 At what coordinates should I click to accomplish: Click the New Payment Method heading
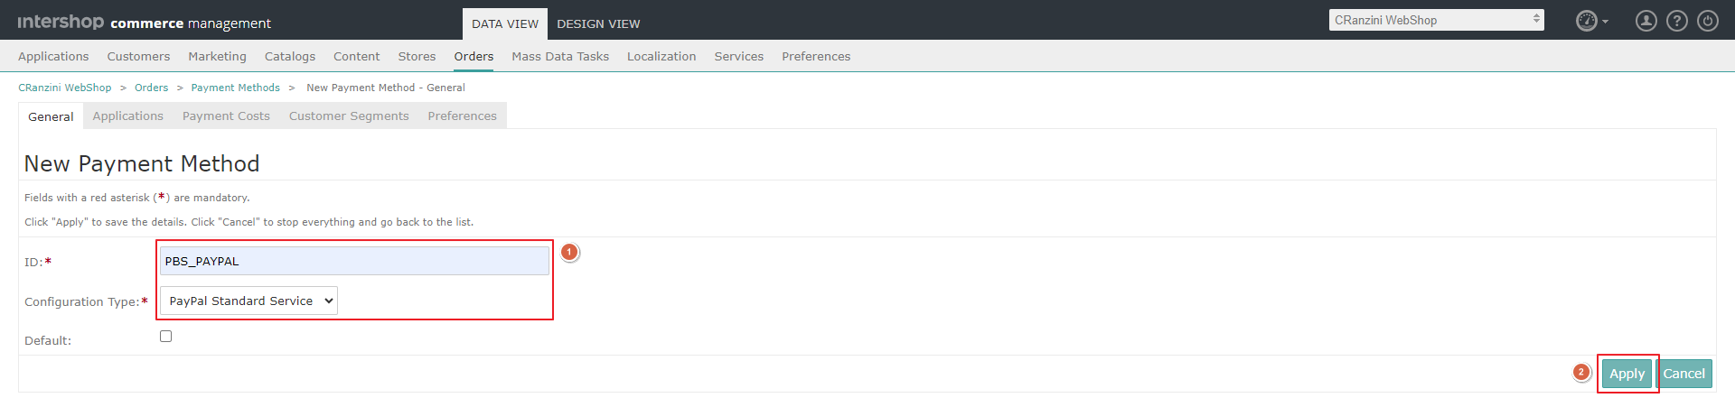click(142, 163)
